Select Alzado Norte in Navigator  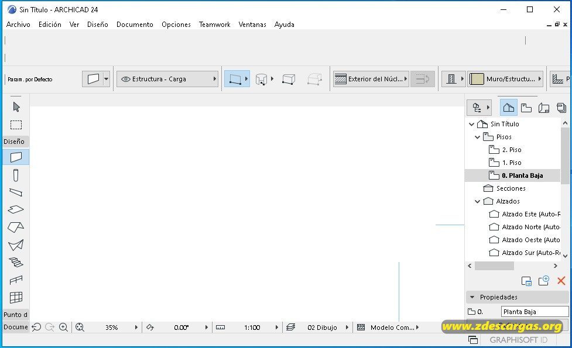coord(531,227)
